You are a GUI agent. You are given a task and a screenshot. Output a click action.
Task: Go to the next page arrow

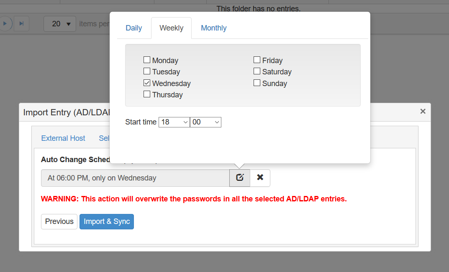tap(5, 23)
